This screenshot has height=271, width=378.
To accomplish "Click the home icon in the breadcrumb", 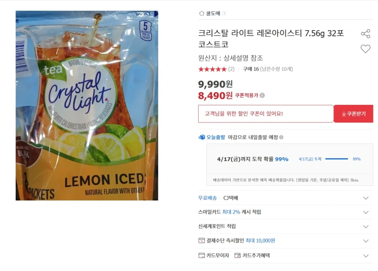I will pyautogui.click(x=202, y=13).
